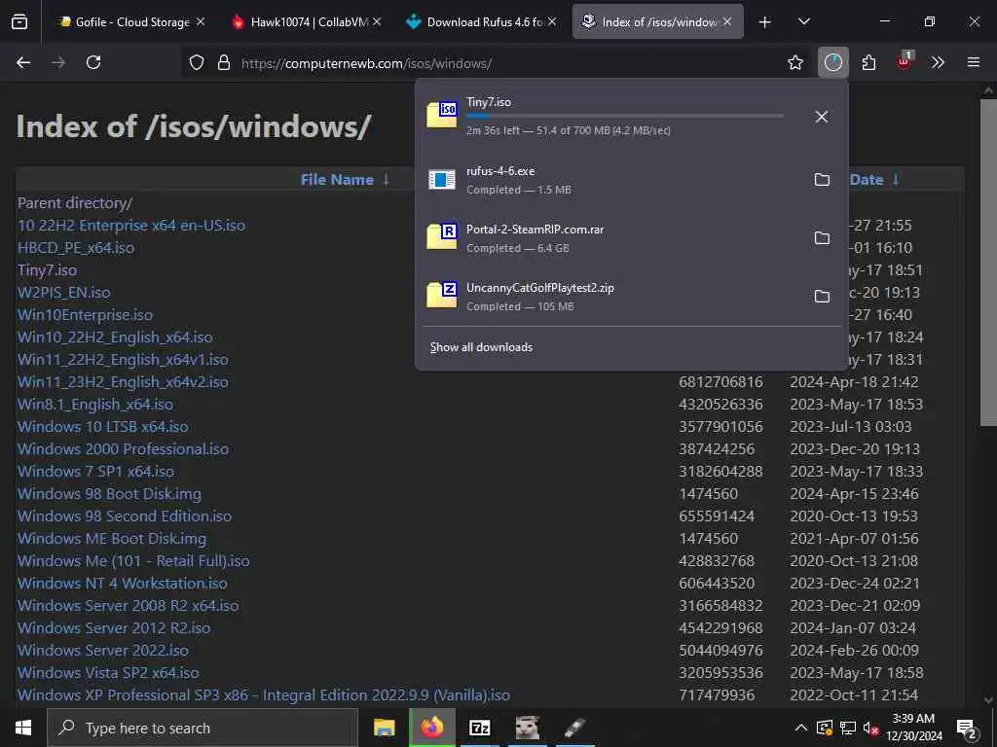Cancel the Tiny7.iso download

[x=822, y=117]
